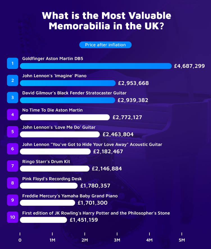
Task: Click the purple rank 10 badge
Action: click(x=13, y=217)
